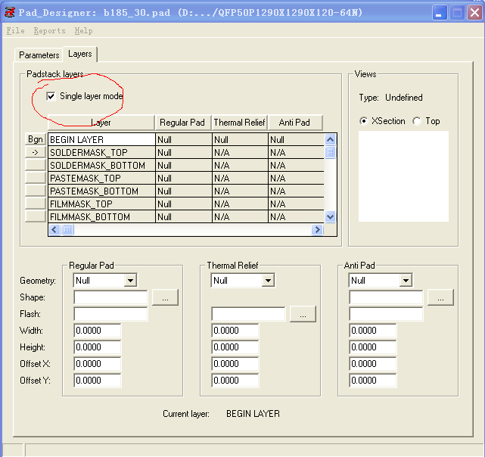
Task: Toggle the Single layer mode checkbox
Action: pos(51,96)
